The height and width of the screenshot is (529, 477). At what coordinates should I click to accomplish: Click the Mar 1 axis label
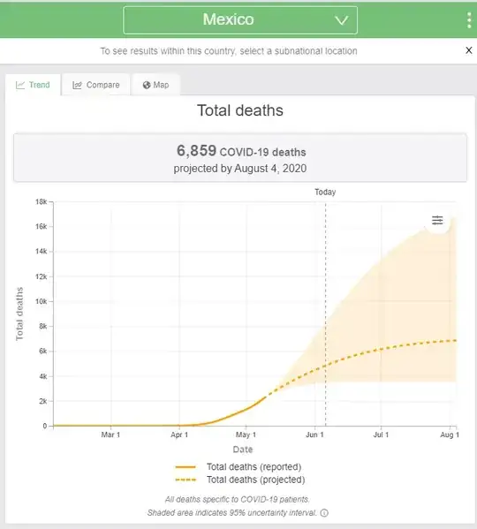(x=110, y=435)
